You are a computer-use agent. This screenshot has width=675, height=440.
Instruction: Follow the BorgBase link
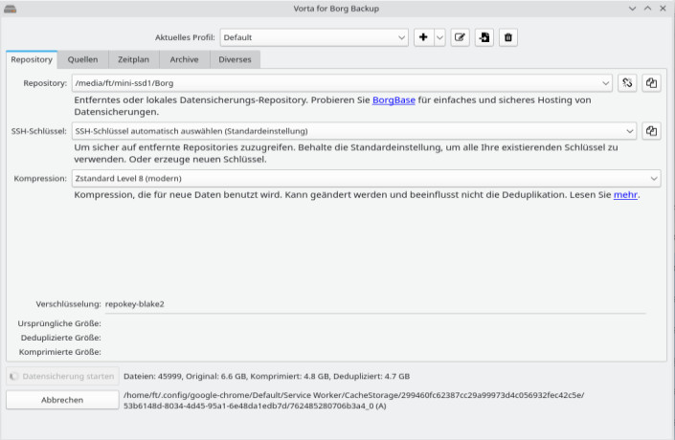point(394,99)
